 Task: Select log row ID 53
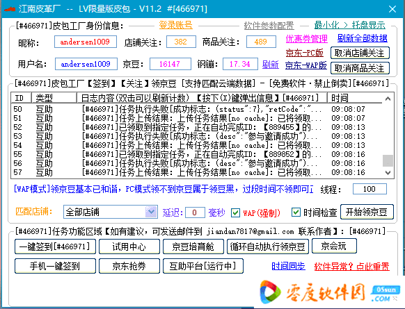coord(196,136)
